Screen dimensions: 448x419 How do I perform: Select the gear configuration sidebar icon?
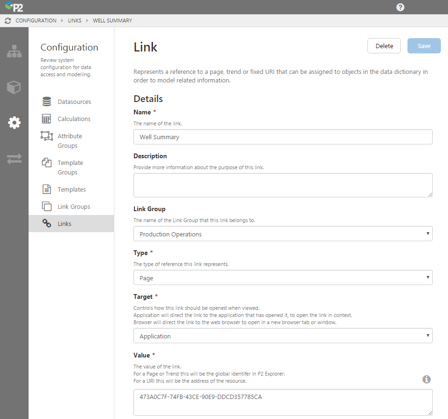[x=14, y=123]
